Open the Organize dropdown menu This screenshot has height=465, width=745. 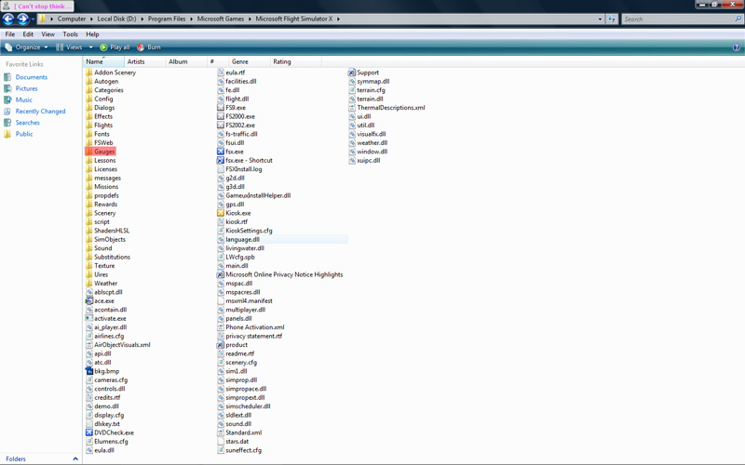[27, 47]
